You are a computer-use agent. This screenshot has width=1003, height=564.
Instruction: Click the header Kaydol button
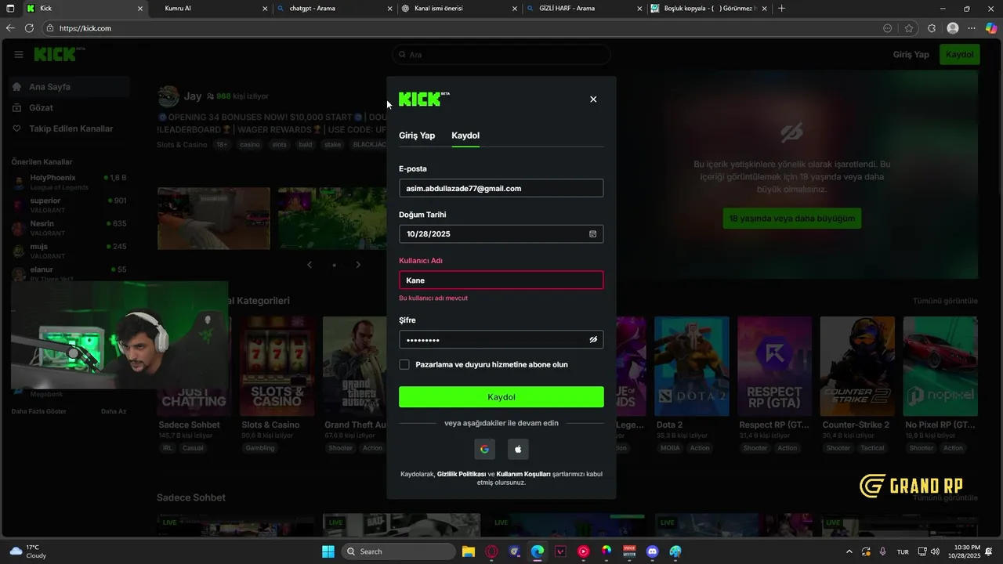point(960,54)
